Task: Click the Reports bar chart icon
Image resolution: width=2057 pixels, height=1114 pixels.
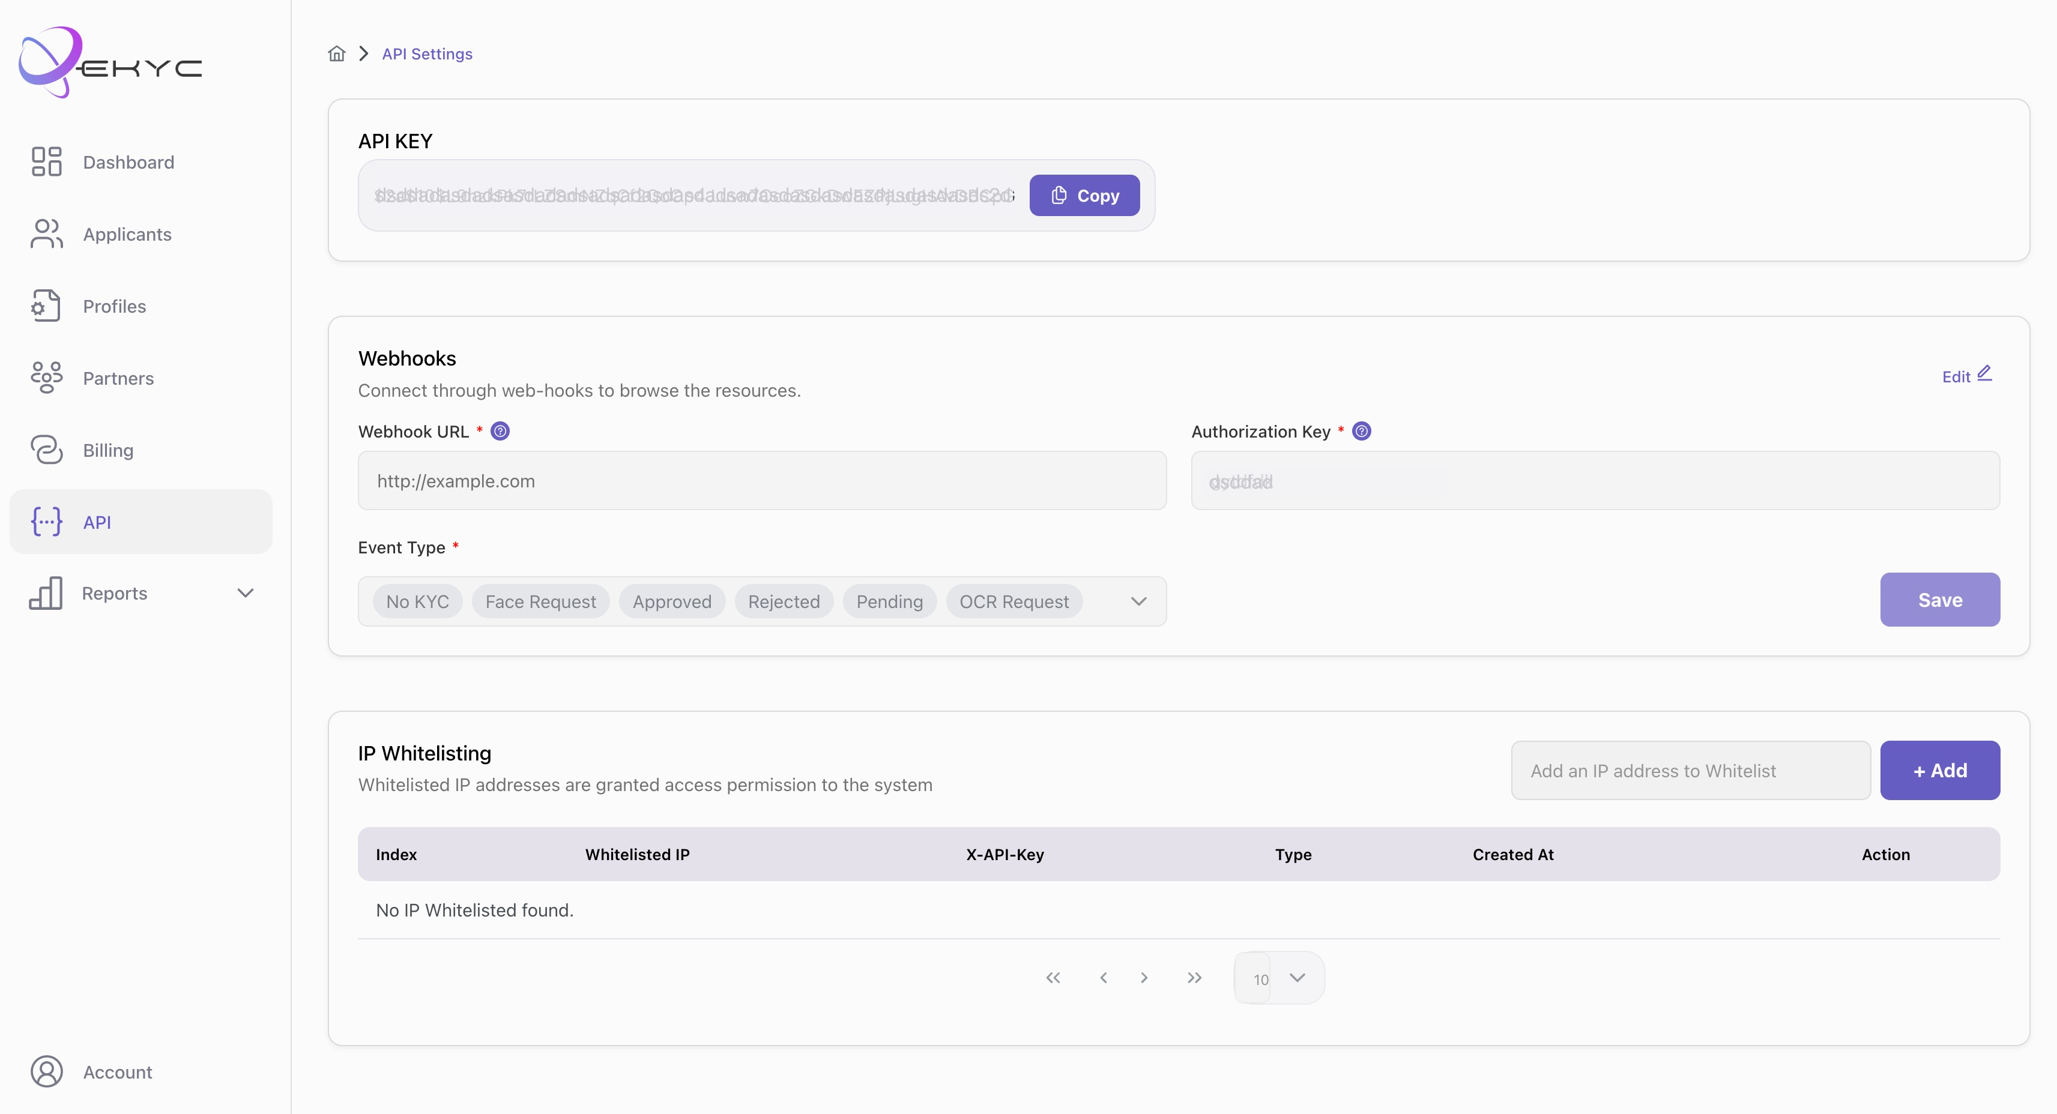Action: point(46,593)
